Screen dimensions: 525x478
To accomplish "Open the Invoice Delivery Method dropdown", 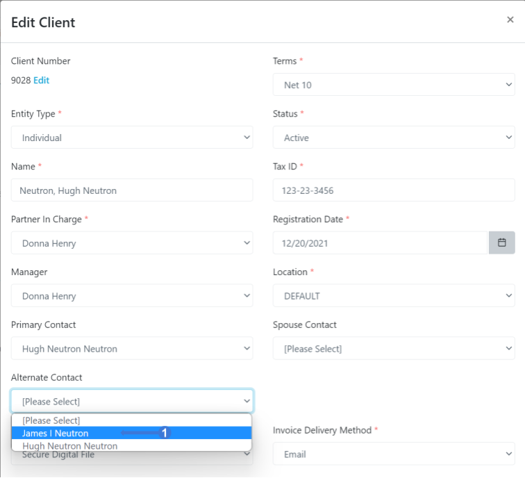I will 394,454.
